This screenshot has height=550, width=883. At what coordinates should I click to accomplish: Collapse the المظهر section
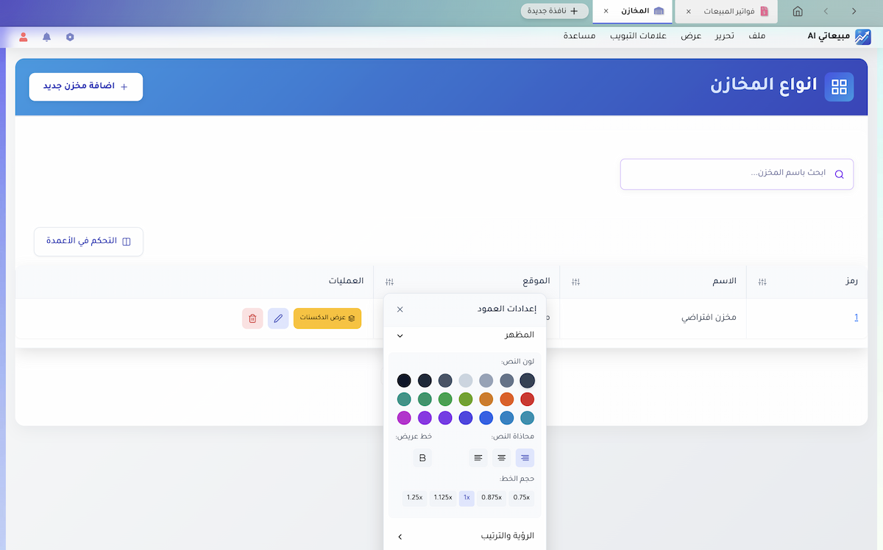click(x=400, y=335)
